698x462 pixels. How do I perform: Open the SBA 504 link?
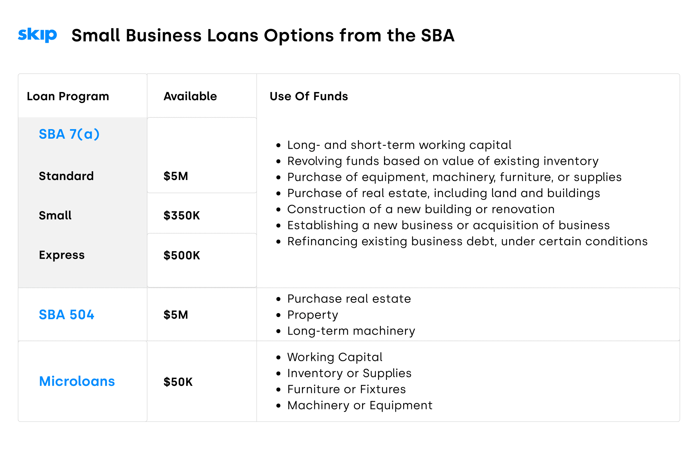(x=67, y=315)
